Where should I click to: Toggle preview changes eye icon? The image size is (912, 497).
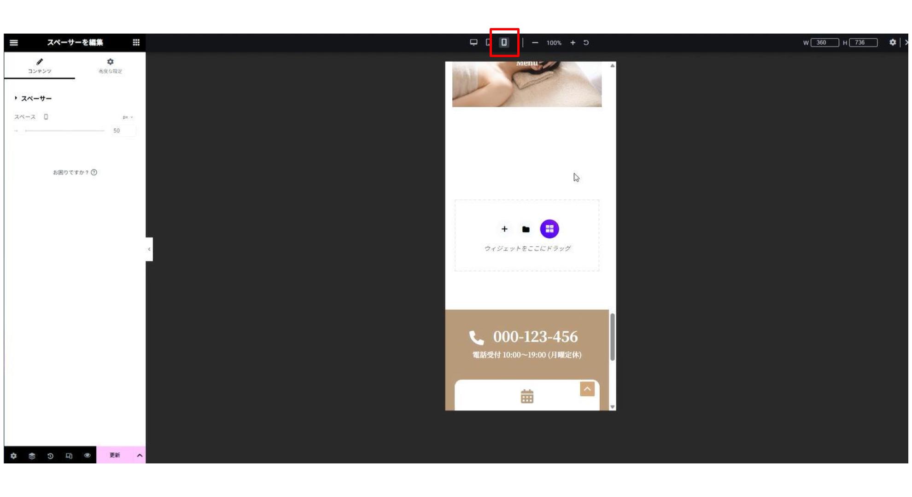[87, 455]
